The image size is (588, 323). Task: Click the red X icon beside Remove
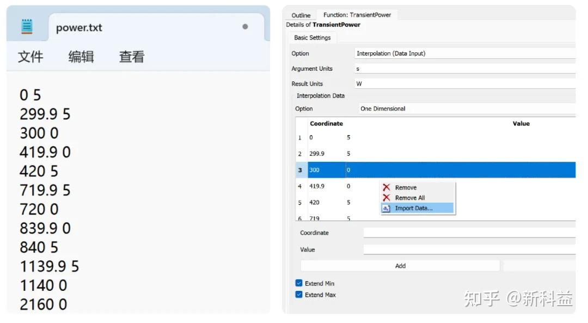tap(387, 187)
